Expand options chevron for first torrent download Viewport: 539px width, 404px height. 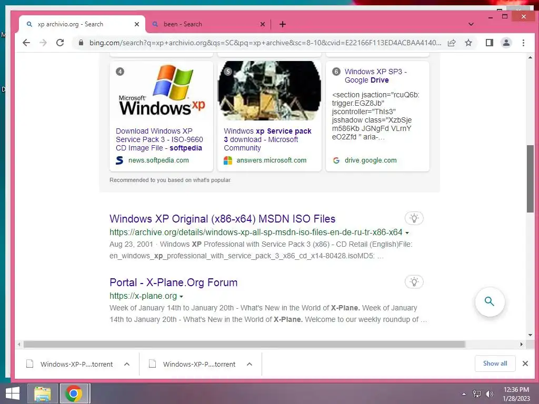(x=127, y=364)
